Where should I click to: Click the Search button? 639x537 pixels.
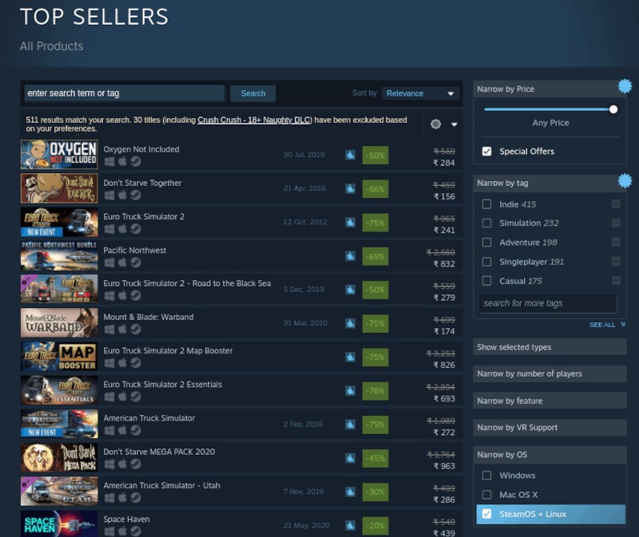[x=252, y=93]
